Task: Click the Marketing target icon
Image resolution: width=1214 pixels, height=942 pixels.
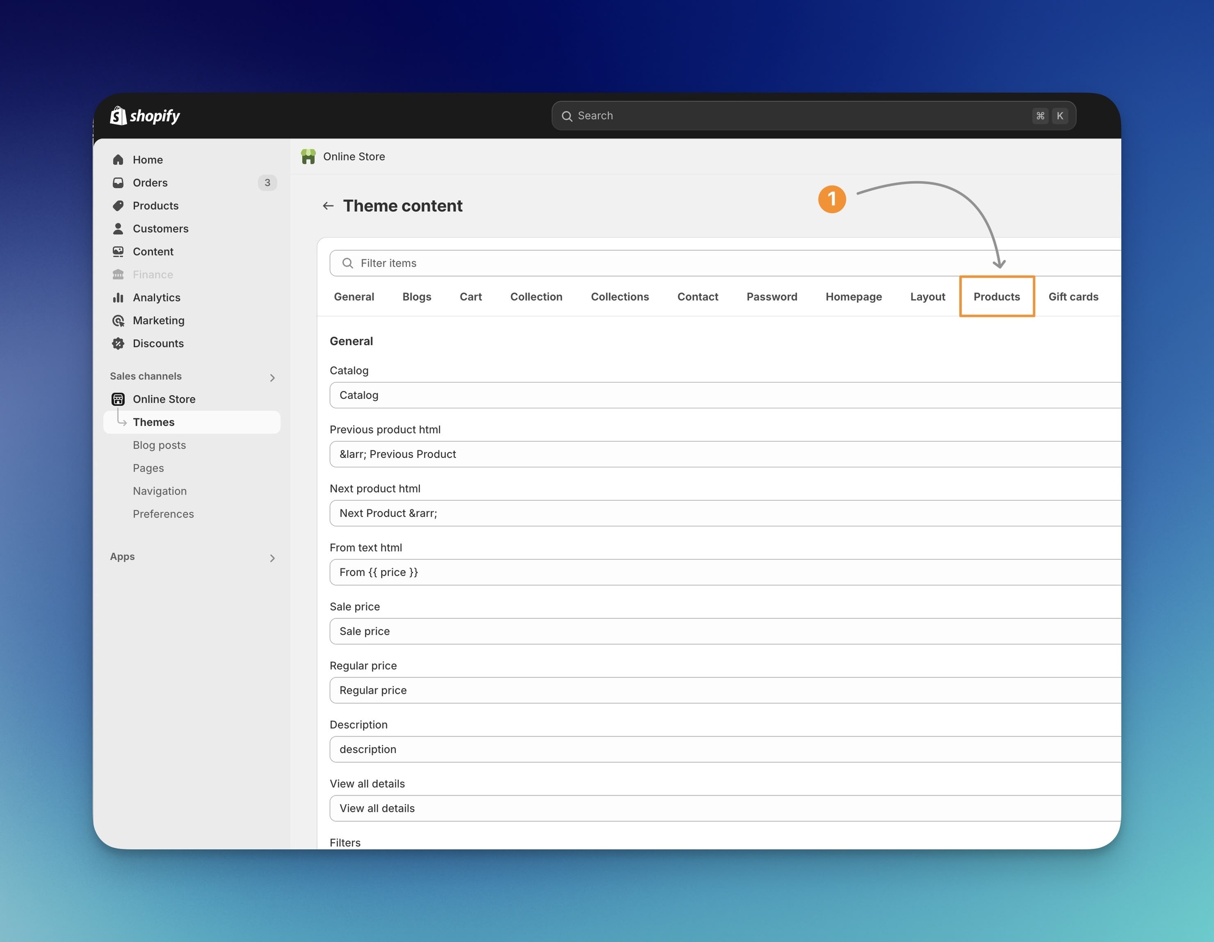Action: coord(118,321)
